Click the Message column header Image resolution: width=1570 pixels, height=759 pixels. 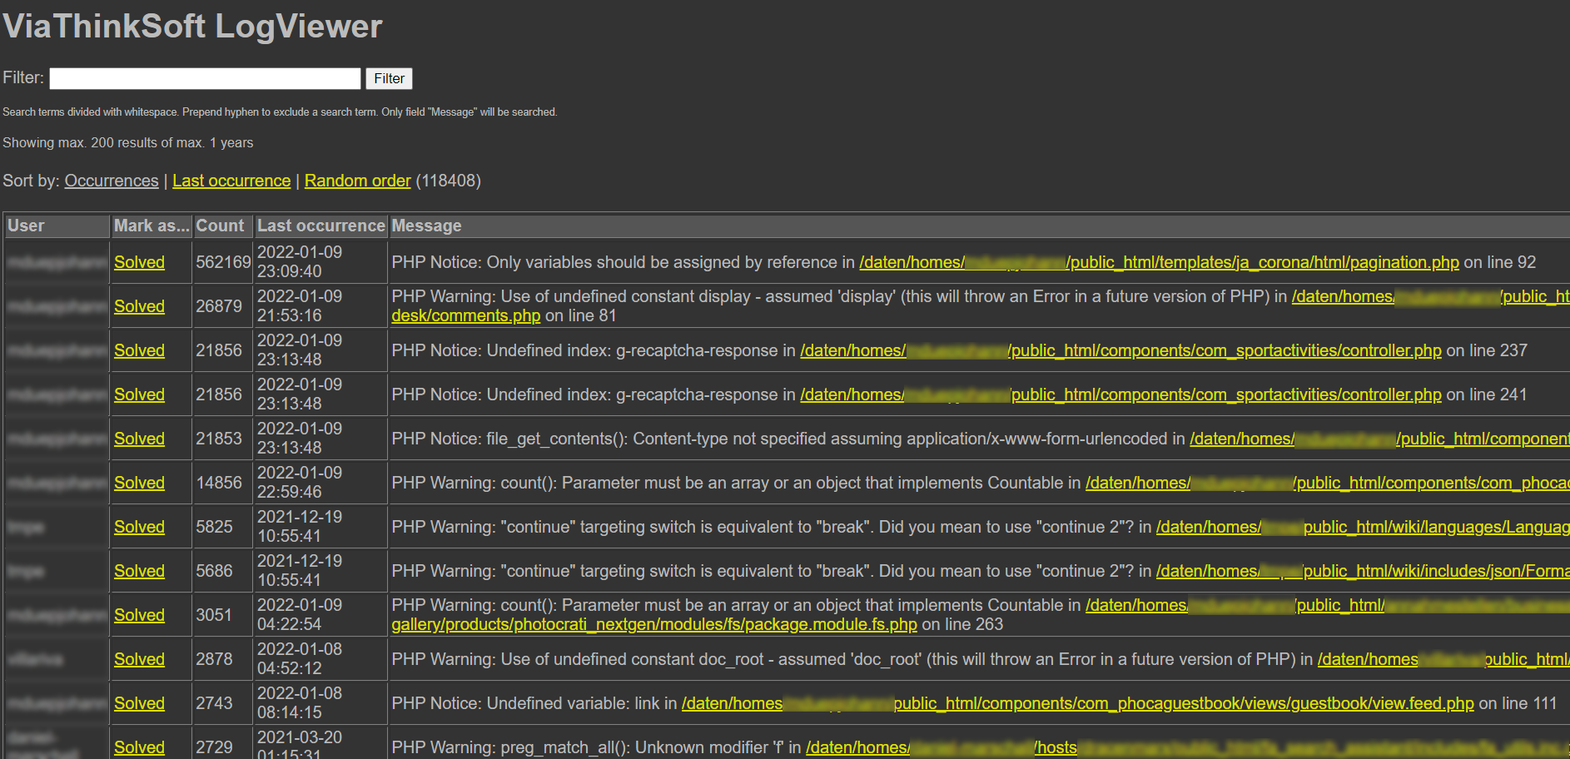[980, 226]
